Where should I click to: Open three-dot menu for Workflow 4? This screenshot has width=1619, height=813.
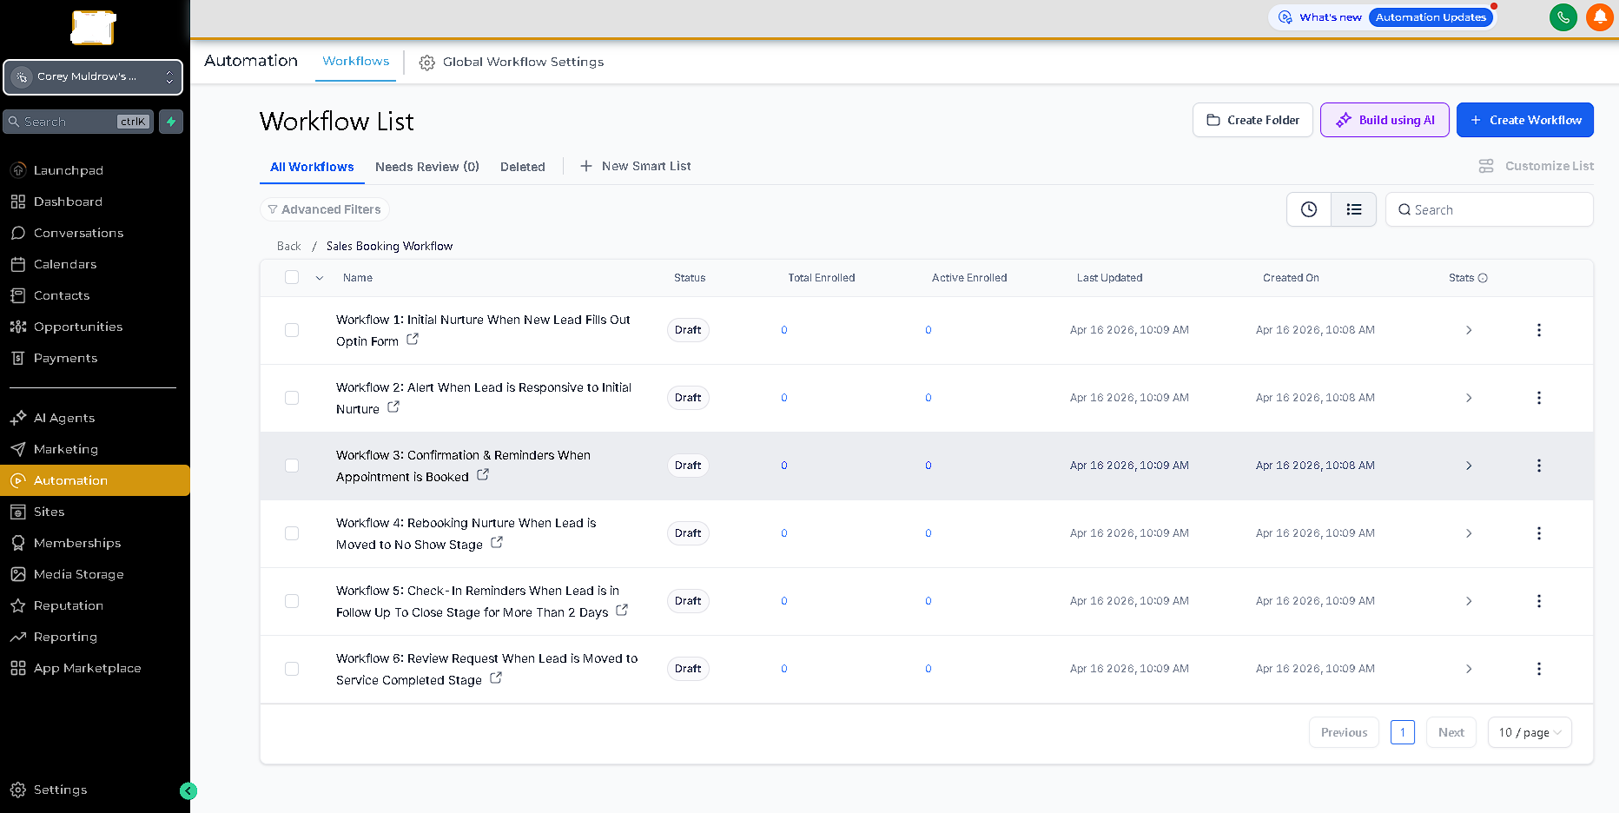click(x=1539, y=533)
